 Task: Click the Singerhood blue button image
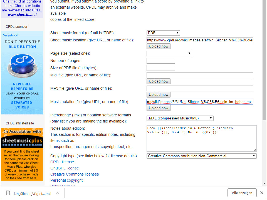pyautogui.click(x=22, y=66)
